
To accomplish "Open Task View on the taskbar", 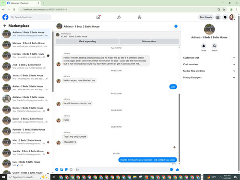I will pos(54,177).
